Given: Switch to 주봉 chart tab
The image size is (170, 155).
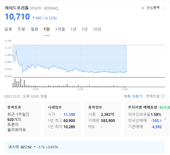Looking at the screenshot, I should click(x=21, y=29).
